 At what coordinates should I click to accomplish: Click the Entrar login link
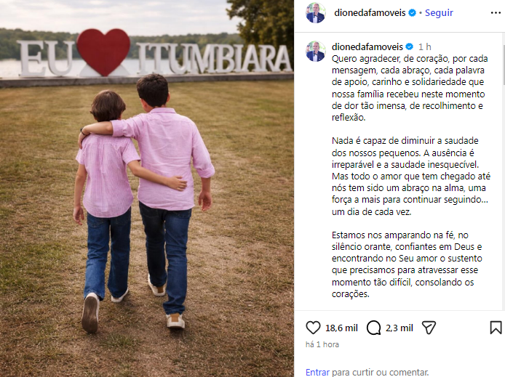click(x=317, y=372)
